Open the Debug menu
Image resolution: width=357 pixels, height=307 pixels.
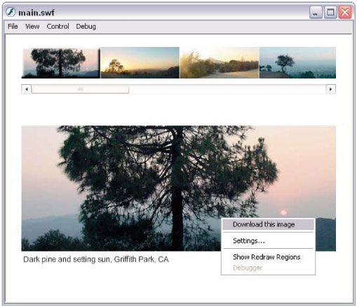(x=86, y=27)
